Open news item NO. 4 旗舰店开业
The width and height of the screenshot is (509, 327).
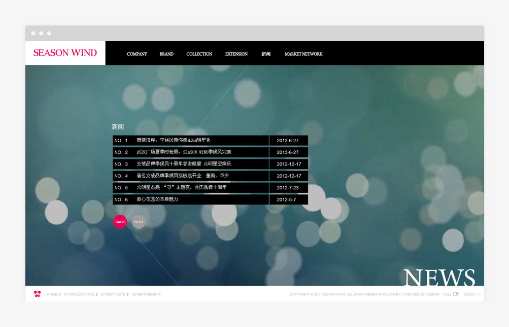click(x=183, y=176)
